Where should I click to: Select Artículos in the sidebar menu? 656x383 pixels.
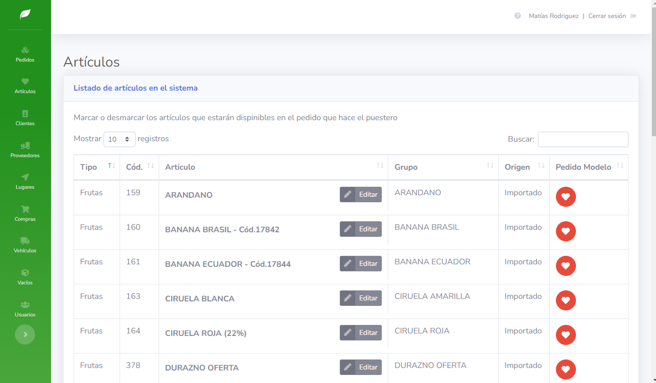tap(25, 86)
